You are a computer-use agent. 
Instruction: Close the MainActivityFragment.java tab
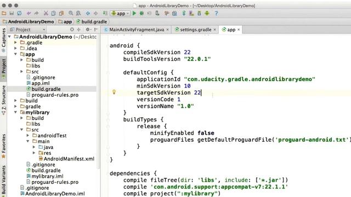(167, 30)
